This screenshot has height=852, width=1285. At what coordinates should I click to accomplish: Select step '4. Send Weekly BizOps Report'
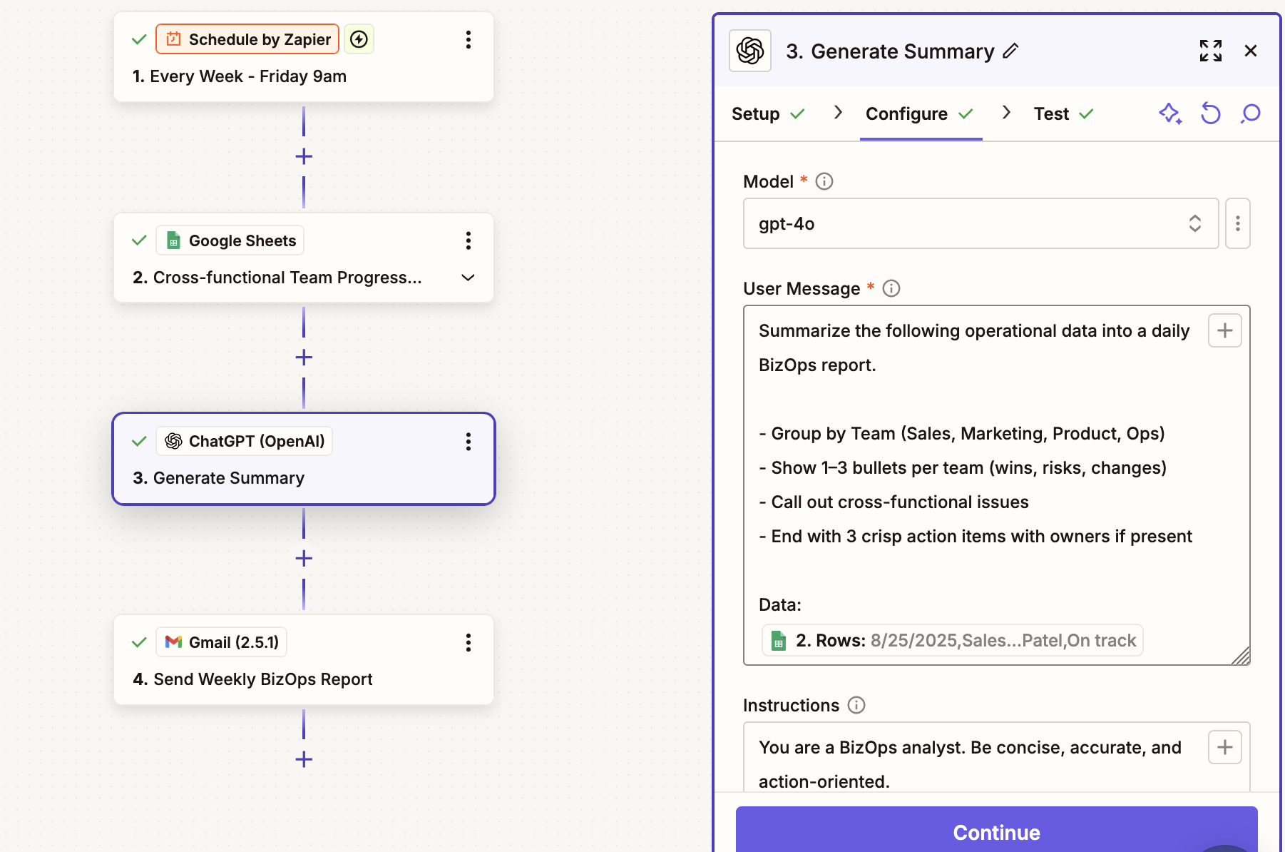click(x=253, y=679)
